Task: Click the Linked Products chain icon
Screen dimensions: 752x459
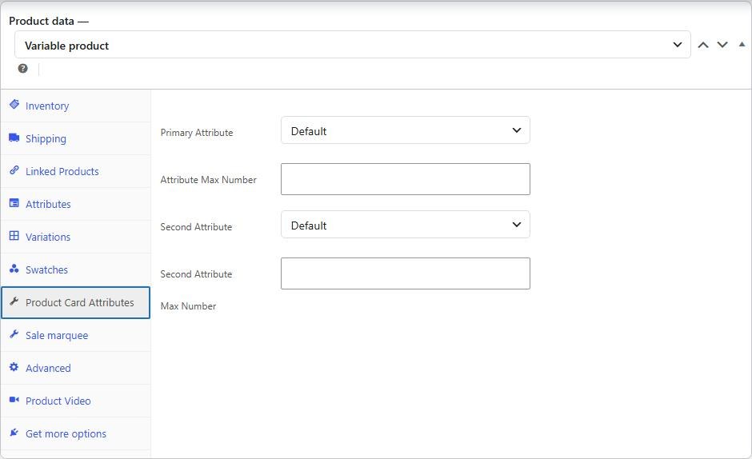Action: click(x=14, y=170)
